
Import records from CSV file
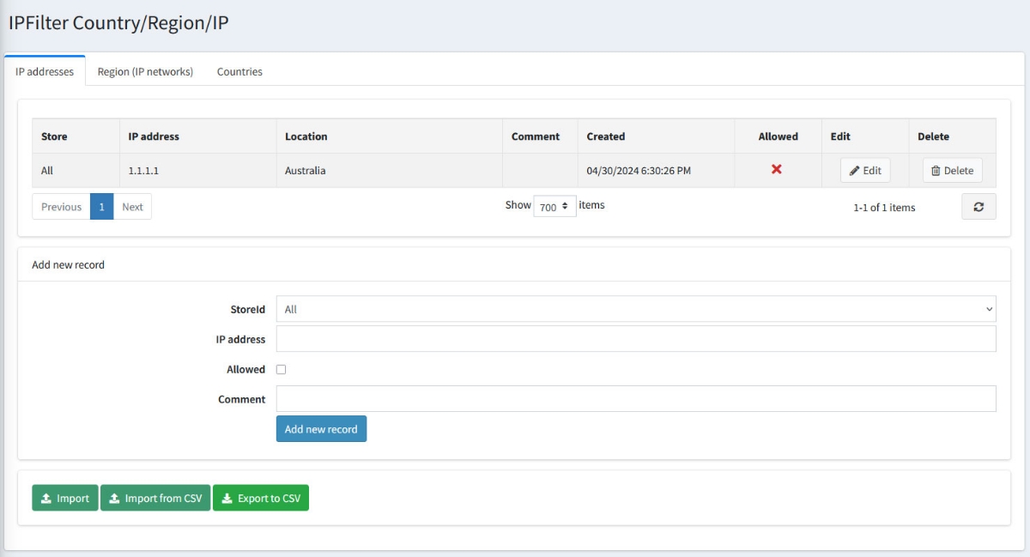click(155, 499)
